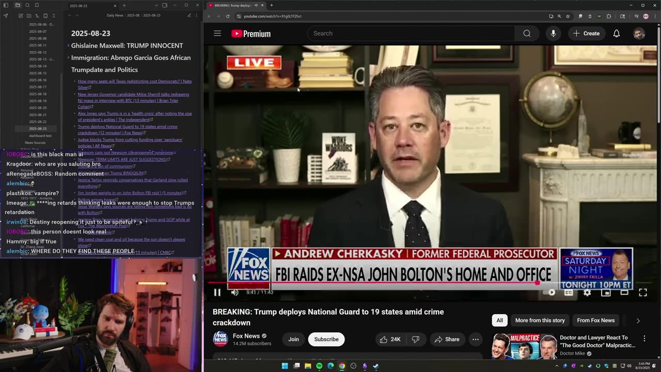The width and height of the screenshot is (661, 372).
Task: Create a new folder in Obsidian explorer
Action: [29, 16]
